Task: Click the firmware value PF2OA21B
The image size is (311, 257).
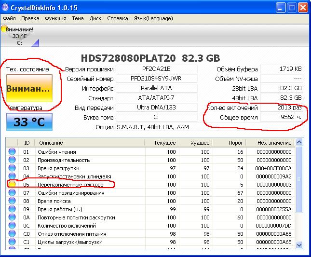Action: coord(157,69)
